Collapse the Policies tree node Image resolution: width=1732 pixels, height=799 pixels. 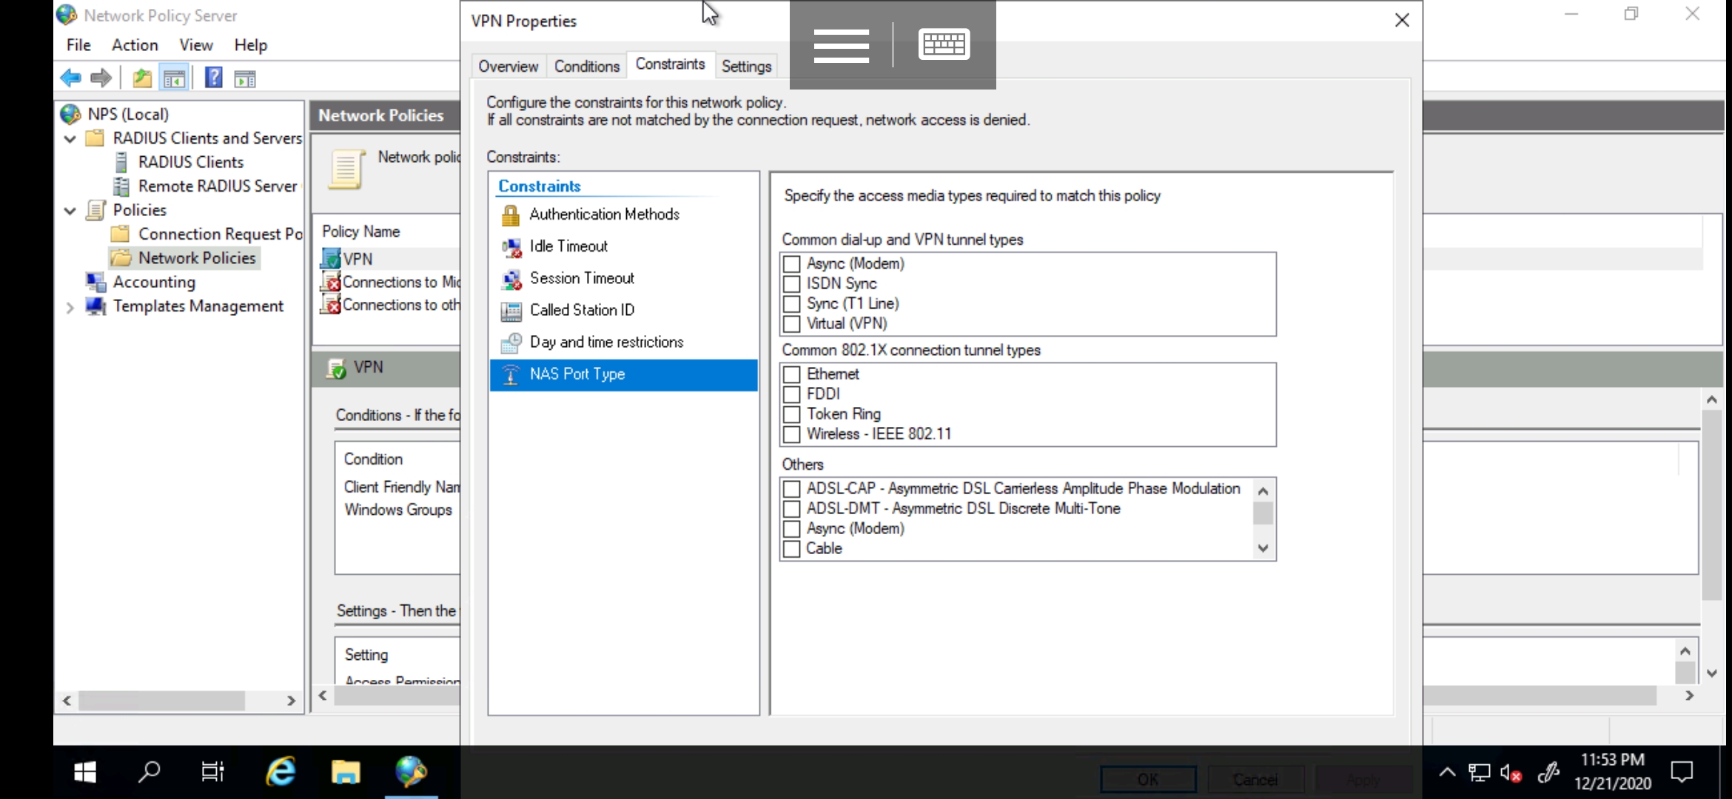pyautogui.click(x=70, y=210)
